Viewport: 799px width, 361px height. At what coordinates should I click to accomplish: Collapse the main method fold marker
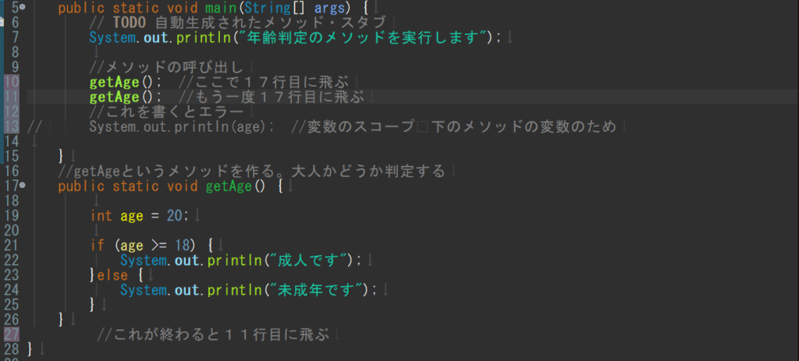[23, 8]
